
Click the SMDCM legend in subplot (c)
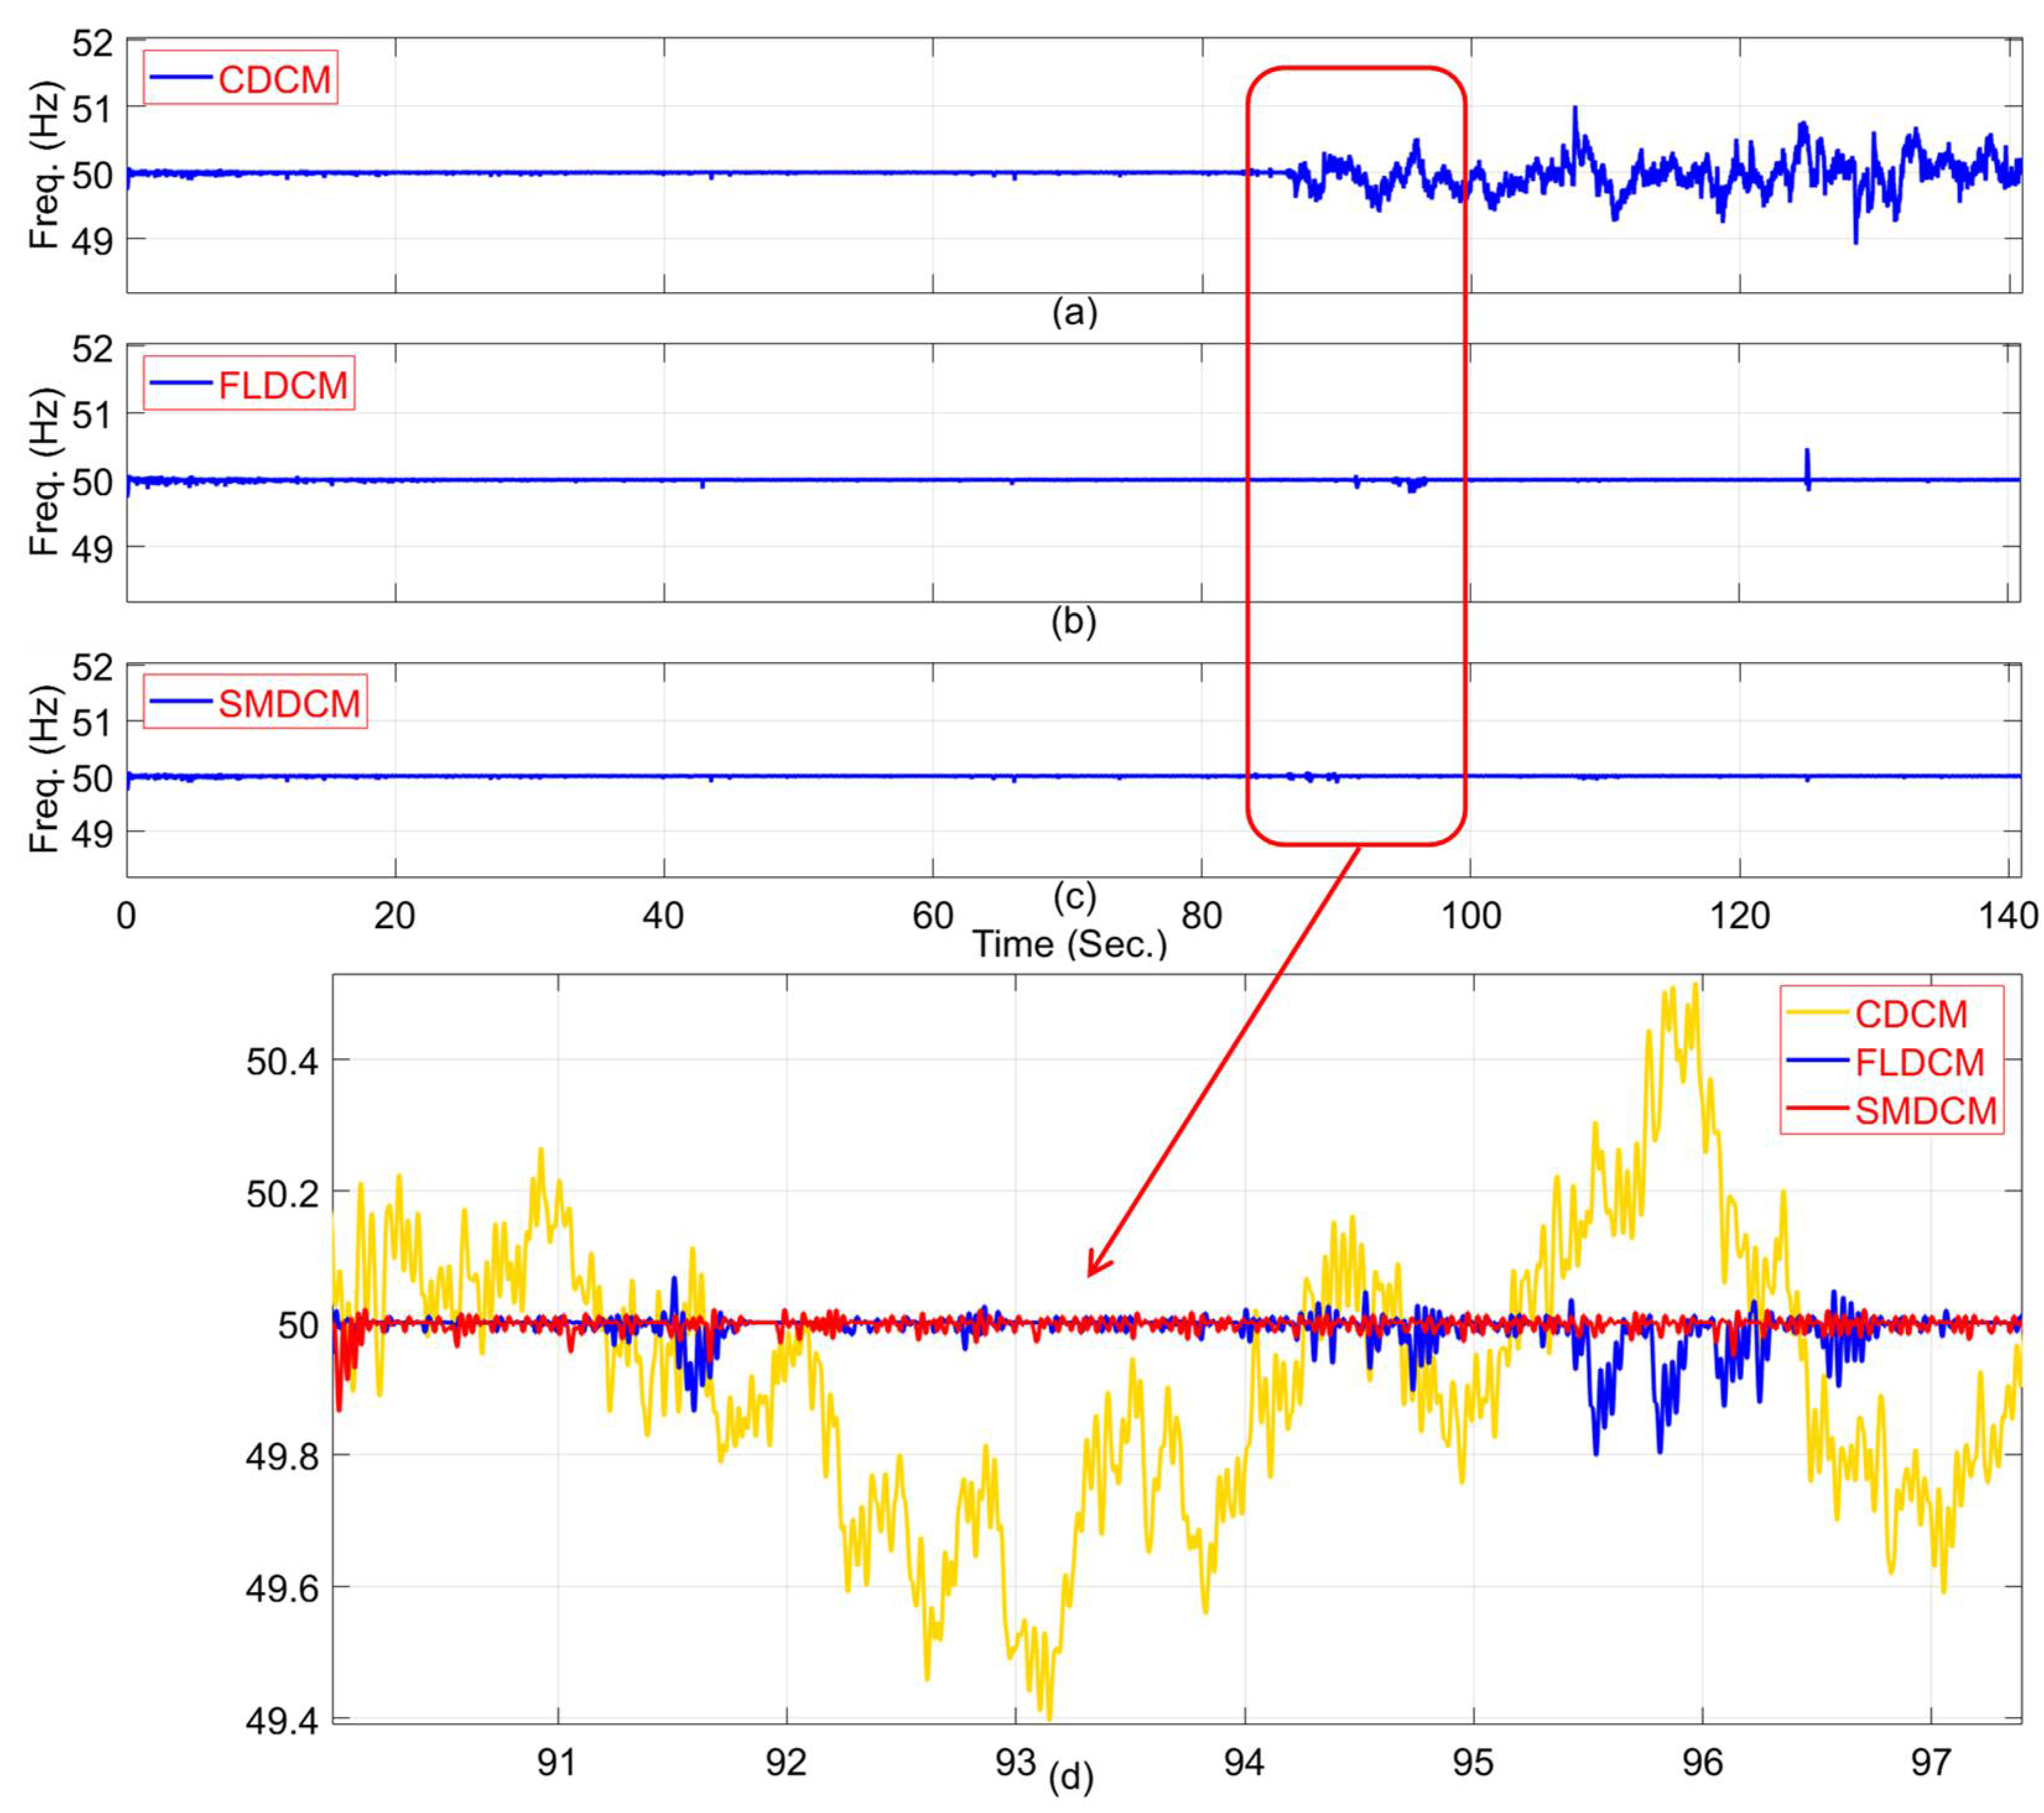(x=255, y=702)
